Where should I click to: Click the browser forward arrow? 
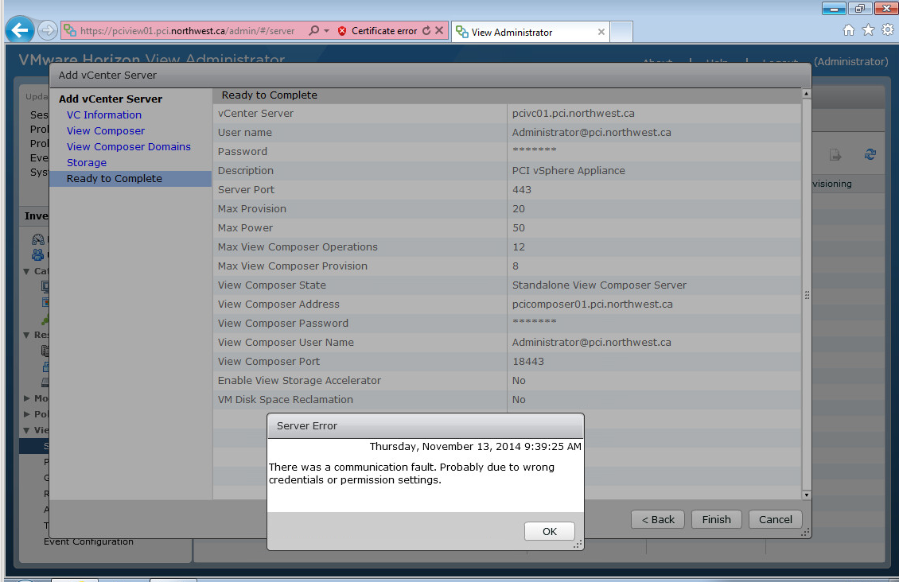coord(48,30)
